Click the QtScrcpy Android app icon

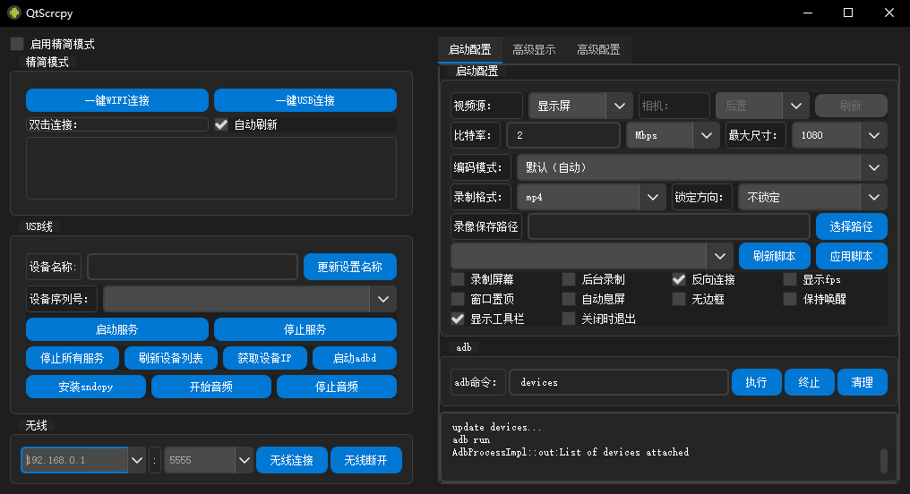14,13
